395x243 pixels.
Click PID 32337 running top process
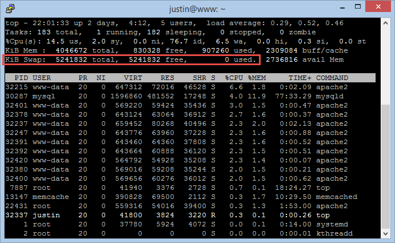(x=190, y=216)
